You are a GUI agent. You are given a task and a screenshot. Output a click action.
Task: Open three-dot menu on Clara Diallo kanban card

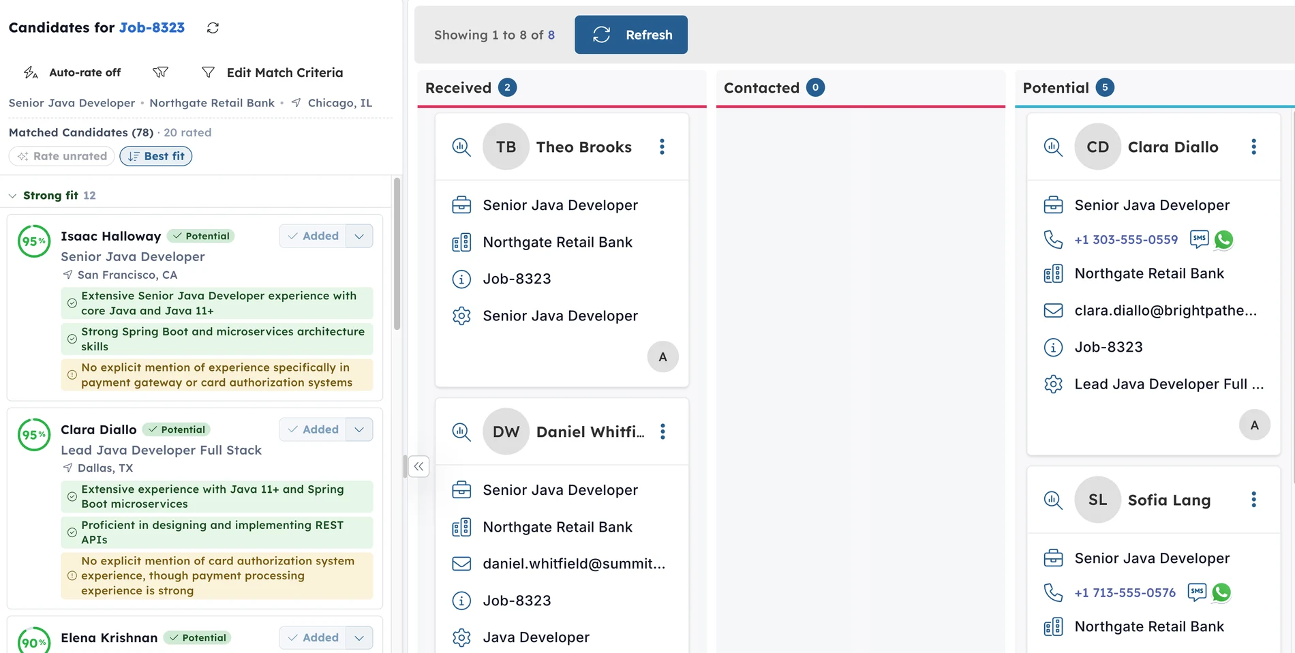[1253, 147]
